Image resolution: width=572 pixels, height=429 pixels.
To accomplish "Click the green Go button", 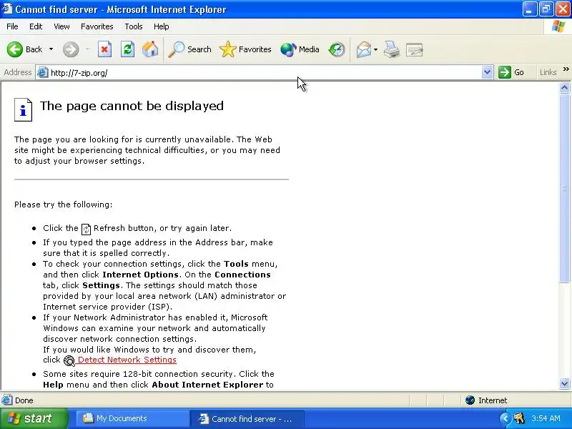I will 511,72.
